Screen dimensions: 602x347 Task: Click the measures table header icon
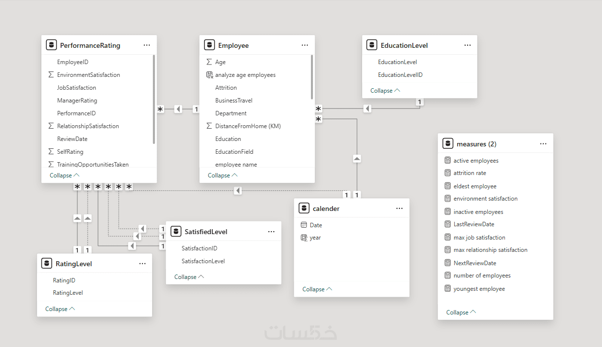coord(448,143)
